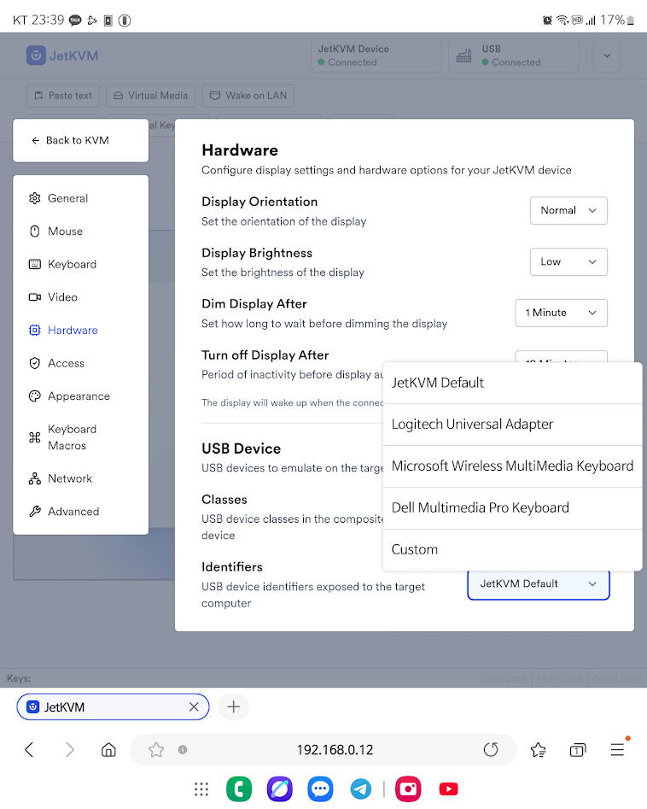Screen dimensions: 647x809
Task: Select the JetKVM browser tab
Action: [113, 706]
